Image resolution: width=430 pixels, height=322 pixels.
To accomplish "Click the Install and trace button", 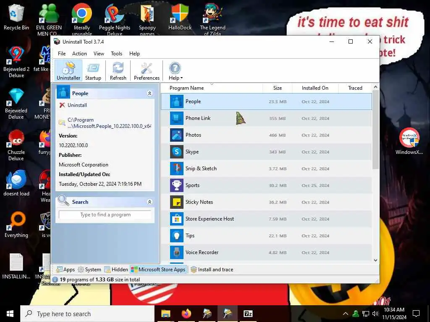I will (x=212, y=270).
